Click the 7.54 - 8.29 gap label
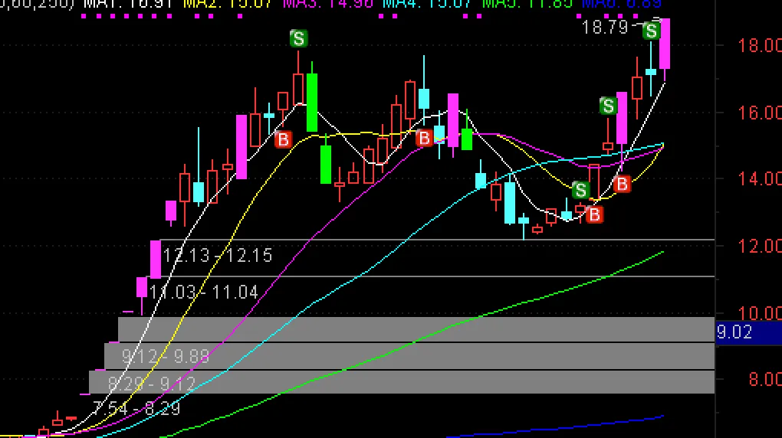 coord(136,409)
